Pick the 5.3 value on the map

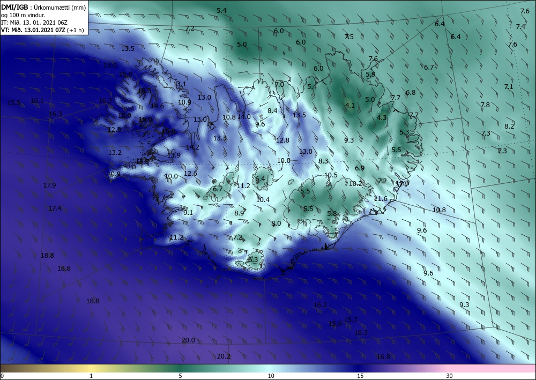(x=404, y=132)
